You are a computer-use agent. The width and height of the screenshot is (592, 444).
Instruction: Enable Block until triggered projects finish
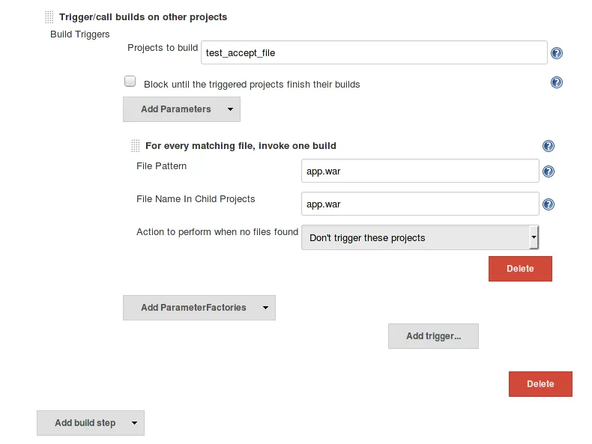pos(130,82)
